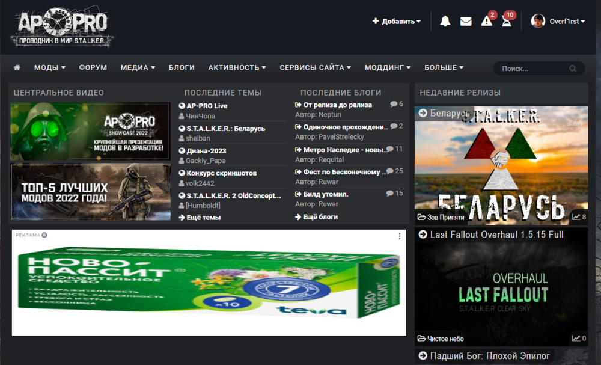Open the AP-PRO Live topic
601x365 pixels.
point(207,106)
